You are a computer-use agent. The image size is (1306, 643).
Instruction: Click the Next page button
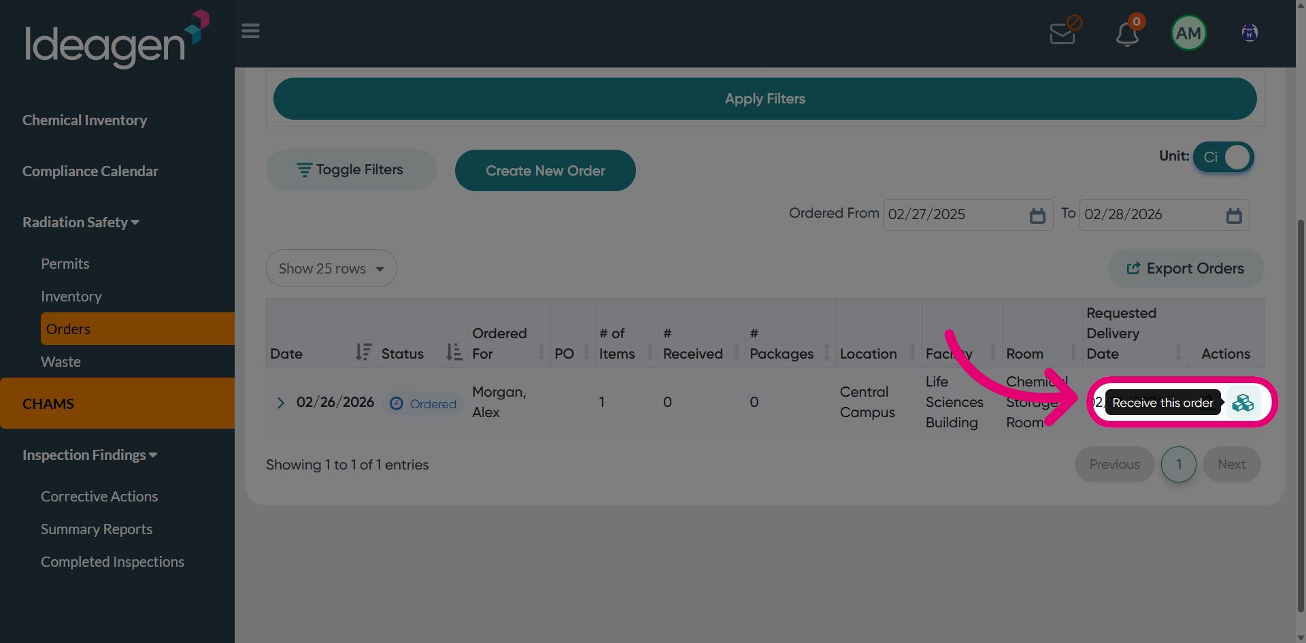click(1231, 464)
